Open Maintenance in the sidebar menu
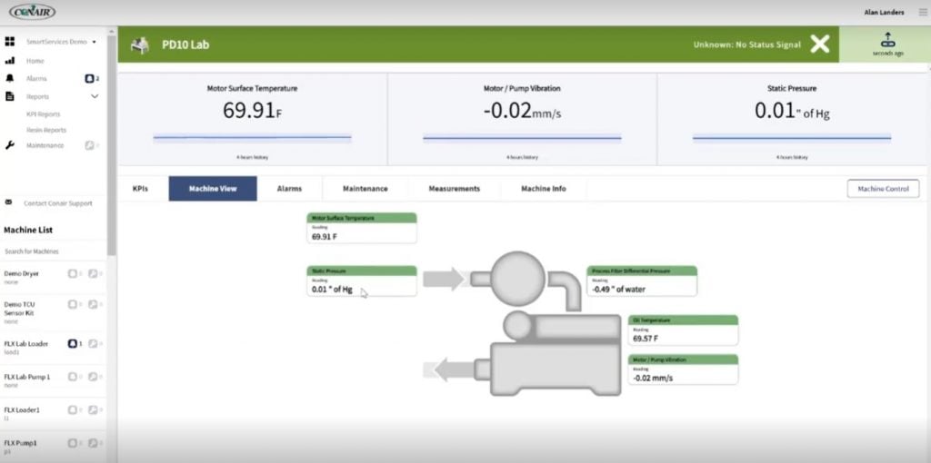Viewport: 931px width, 463px height. pos(45,145)
